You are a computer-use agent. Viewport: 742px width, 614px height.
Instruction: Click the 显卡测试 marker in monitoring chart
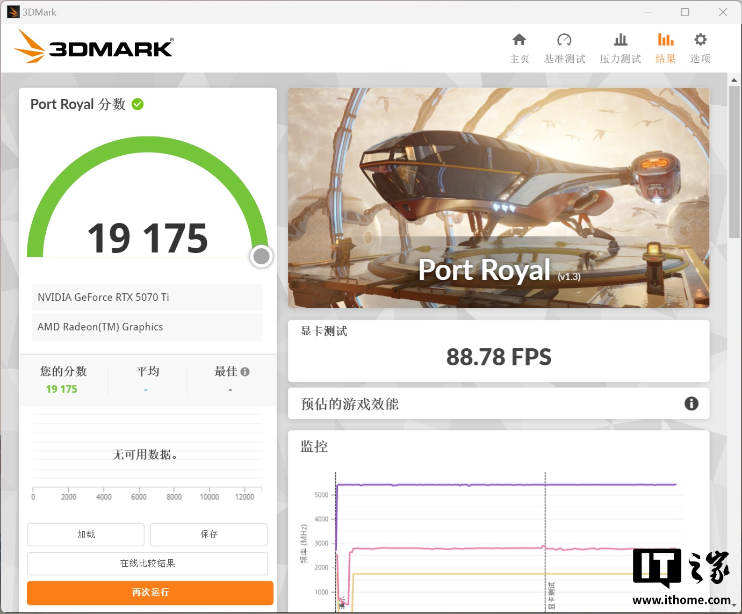[551, 595]
